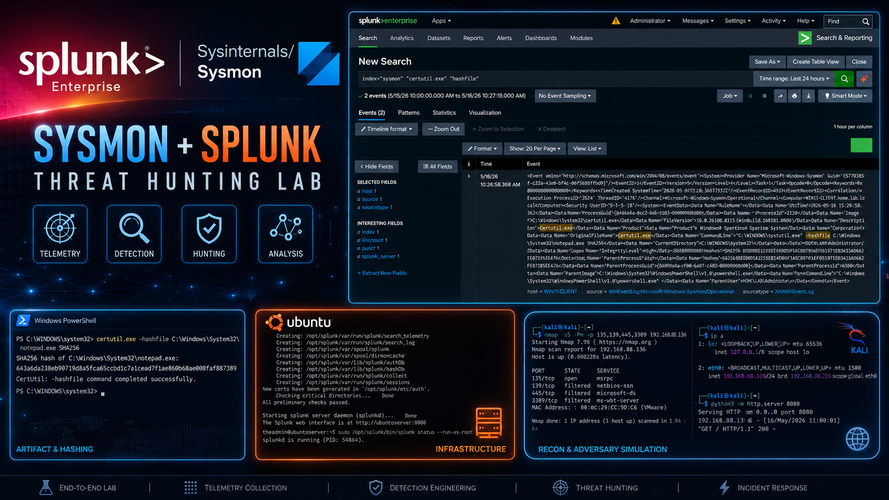Viewport: 889px width, 500px height.
Task: Open the Job dropdown
Action: (729, 96)
